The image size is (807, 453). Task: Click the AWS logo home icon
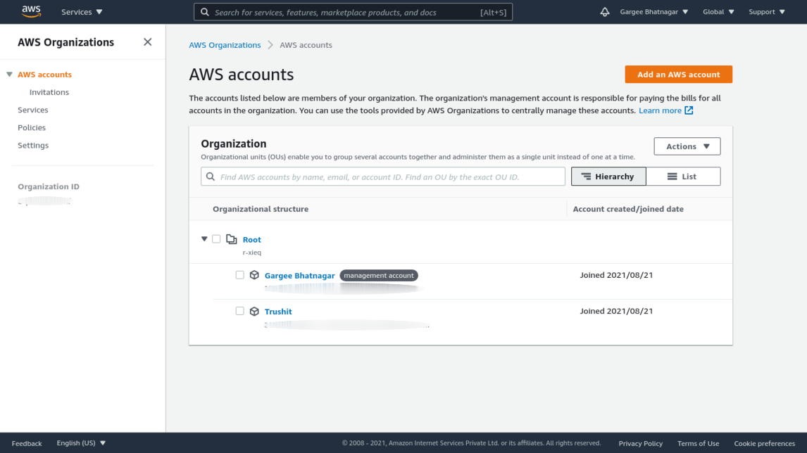coord(31,11)
